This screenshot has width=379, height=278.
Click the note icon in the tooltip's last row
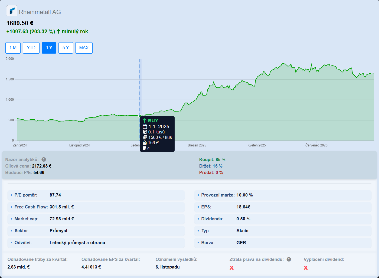145,148
